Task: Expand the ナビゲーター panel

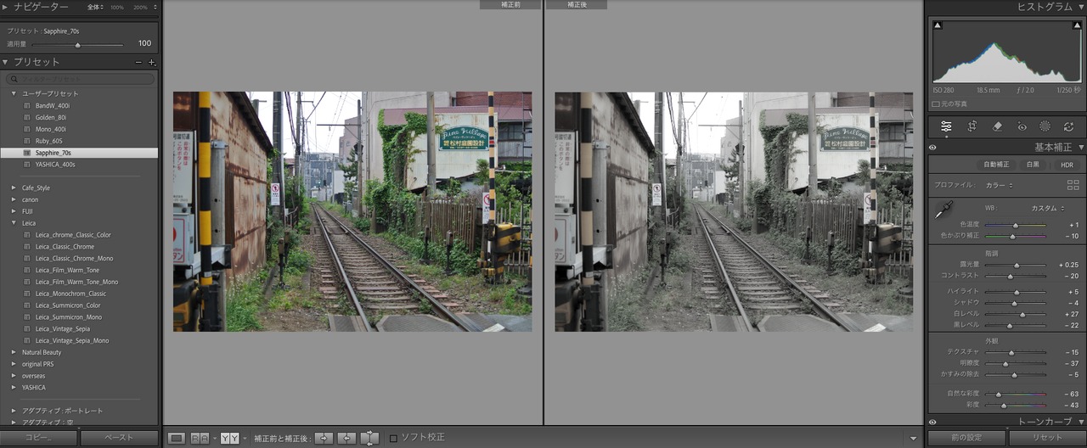Action: click(6, 7)
